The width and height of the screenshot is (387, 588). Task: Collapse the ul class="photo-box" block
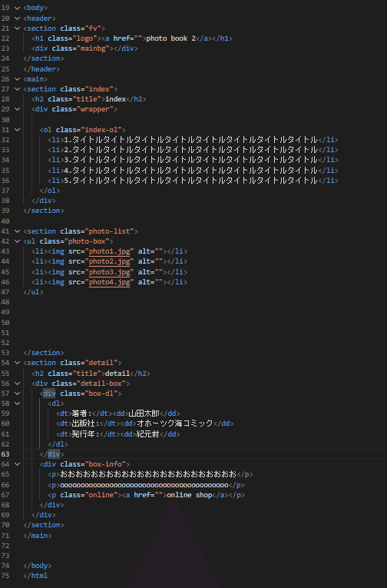pyautogui.click(x=17, y=241)
